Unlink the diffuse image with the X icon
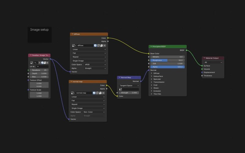245x153 pixels. pos(104,46)
